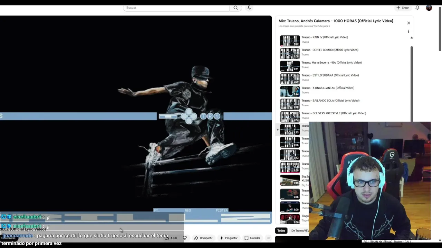Click the Crear button
This screenshot has height=248, width=442.
click(403, 8)
